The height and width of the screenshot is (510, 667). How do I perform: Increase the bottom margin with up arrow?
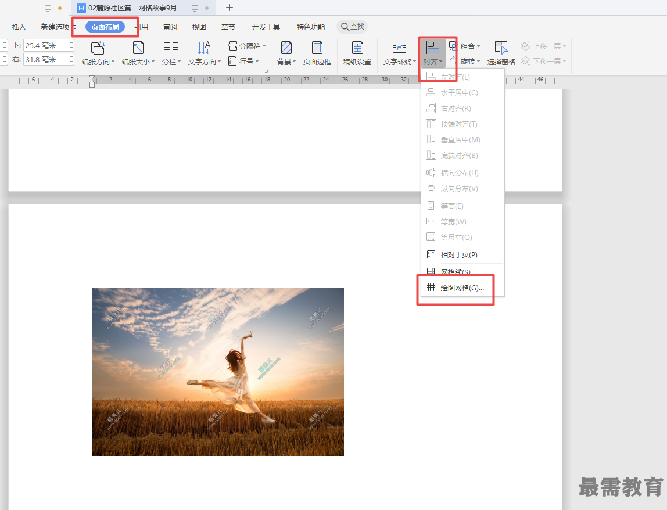[x=71, y=43]
